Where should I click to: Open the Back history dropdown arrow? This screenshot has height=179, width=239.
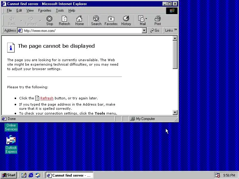coord(22,21)
